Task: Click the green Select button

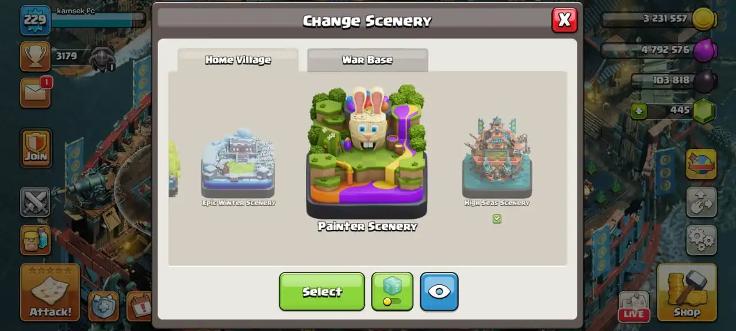Action: 322,291
